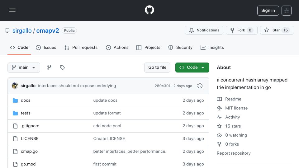Click the docs folder icon
299x168 pixels.
15,100
